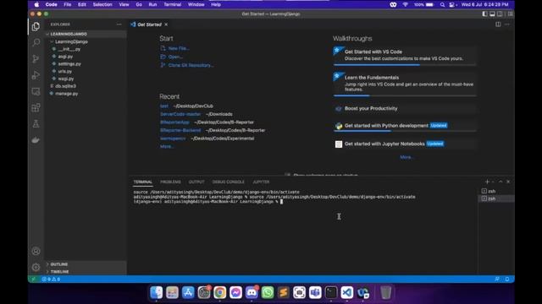
Task: Open Learn the Fundamentals walkthrough
Action: [x=405, y=84]
